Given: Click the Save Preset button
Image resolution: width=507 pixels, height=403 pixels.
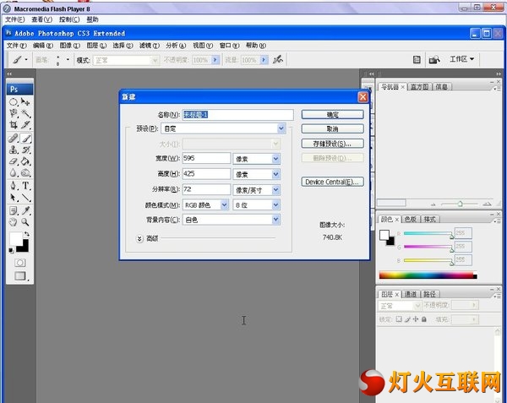Looking at the screenshot, I should tap(332, 144).
